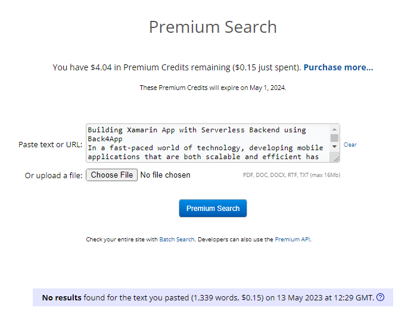The width and height of the screenshot is (417, 326).
Task: Click the help question mark icon
Action: pyautogui.click(x=381, y=297)
